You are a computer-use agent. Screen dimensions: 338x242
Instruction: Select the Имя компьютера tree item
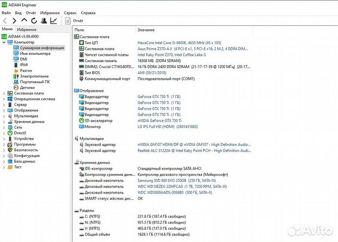(35, 54)
